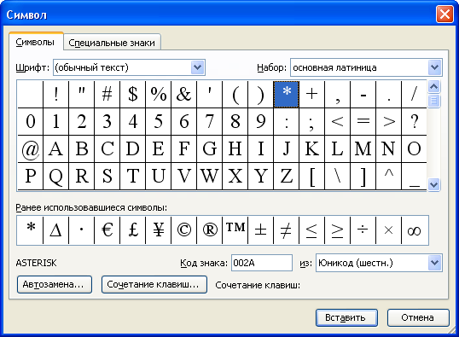This screenshot has height=337, width=459.
Task: Select the capital letter A
Action: click(x=56, y=148)
